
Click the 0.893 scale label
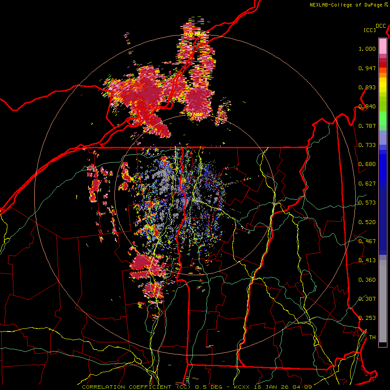(367, 87)
